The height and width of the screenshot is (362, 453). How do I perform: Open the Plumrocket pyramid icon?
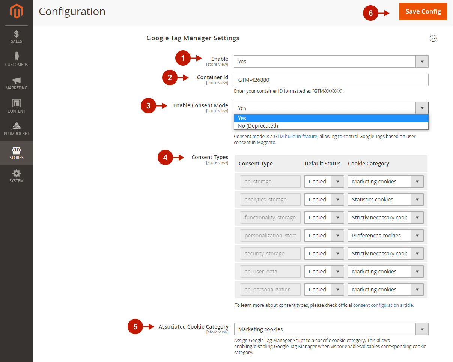(17, 128)
